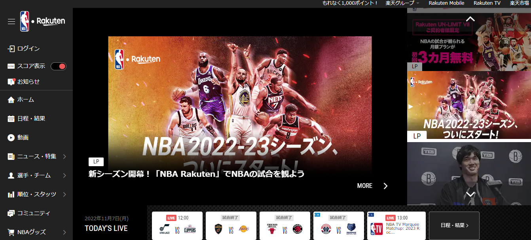Screen dimensions: 531x240
Task: Click the ホーム home icon
Action: pos(11,99)
